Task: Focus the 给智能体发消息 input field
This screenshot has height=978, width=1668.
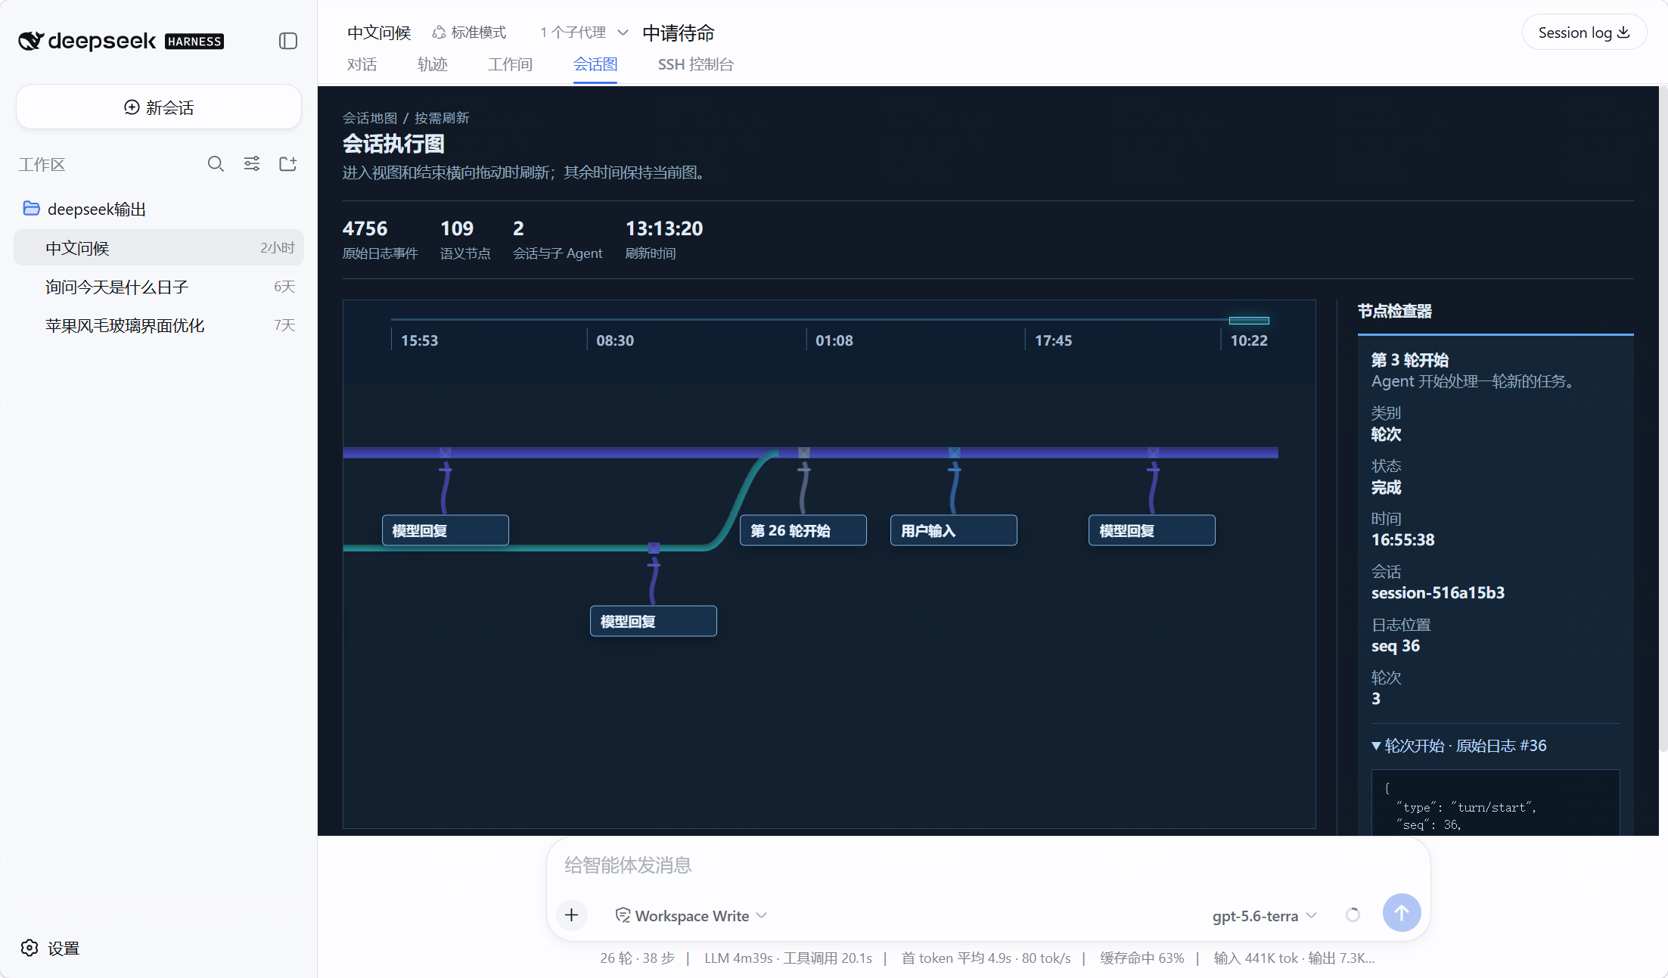Action: click(988, 865)
